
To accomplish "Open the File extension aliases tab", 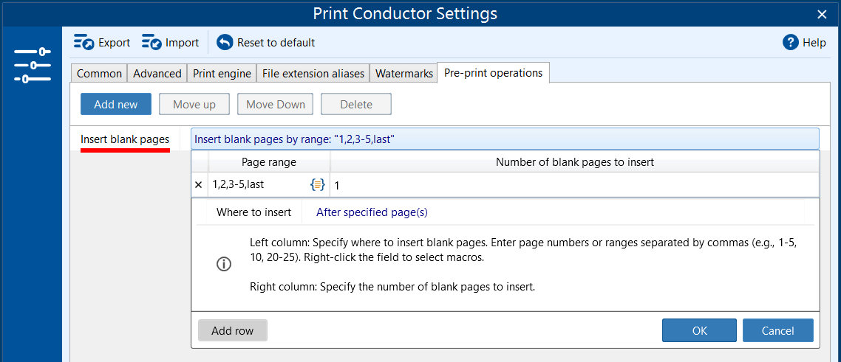I will (x=313, y=74).
